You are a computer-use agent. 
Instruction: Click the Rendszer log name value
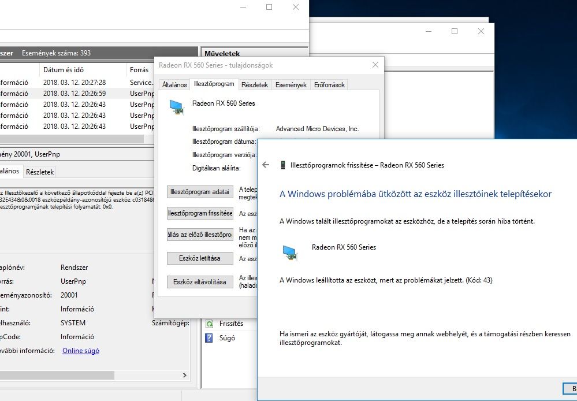pos(75,268)
